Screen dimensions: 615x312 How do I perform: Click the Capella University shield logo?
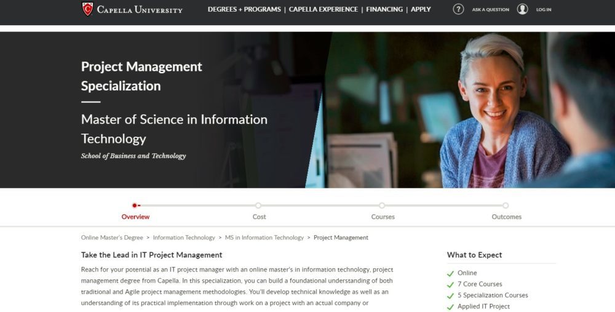[87, 9]
